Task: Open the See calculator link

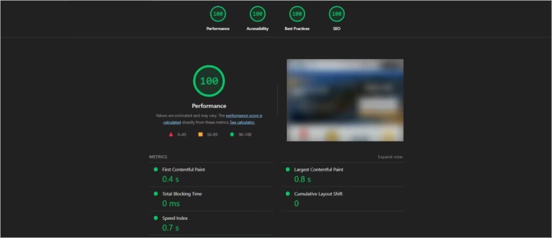Action: click(243, 122)
